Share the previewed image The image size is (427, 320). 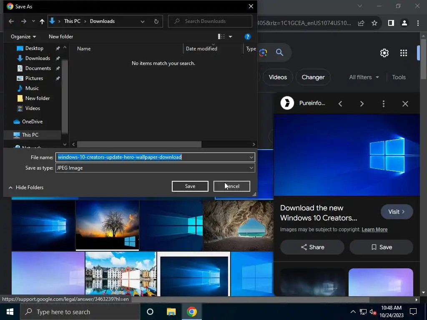pos(312,247)
